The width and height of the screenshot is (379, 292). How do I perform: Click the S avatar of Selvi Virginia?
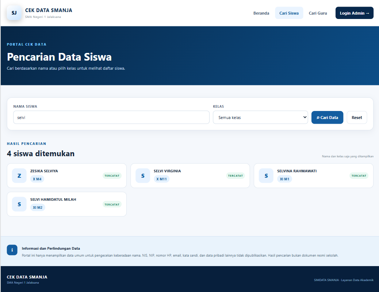pyautogui.click(x=143, y=176)
